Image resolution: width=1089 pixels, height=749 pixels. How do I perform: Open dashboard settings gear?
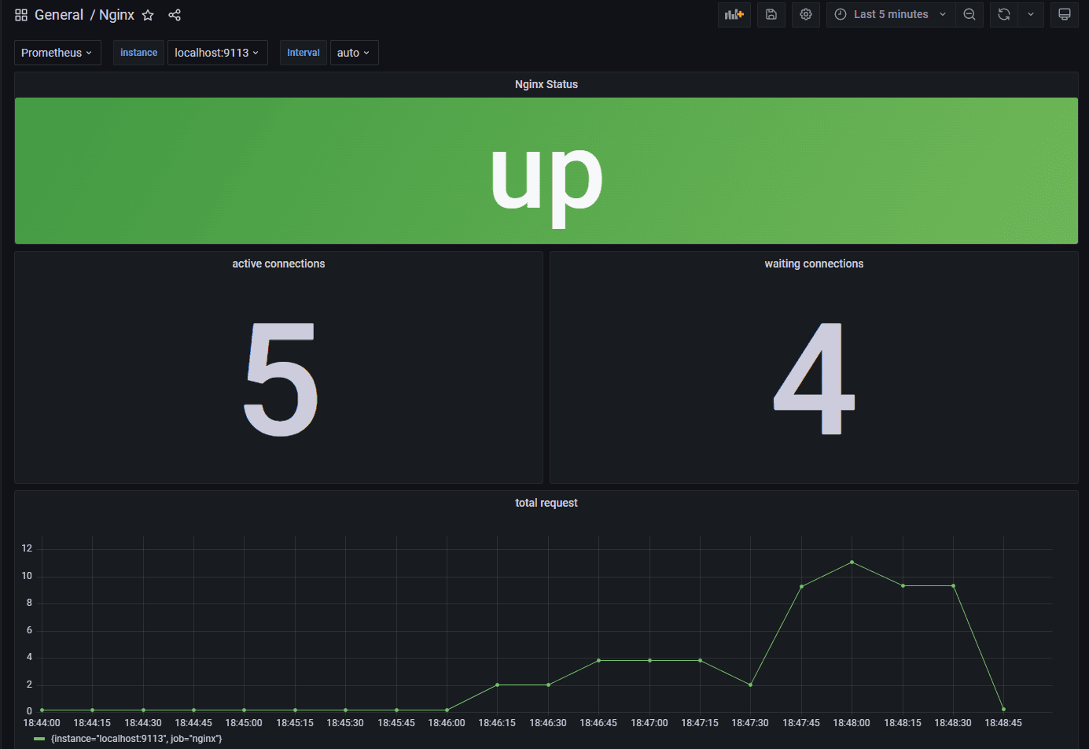(806, 14)
